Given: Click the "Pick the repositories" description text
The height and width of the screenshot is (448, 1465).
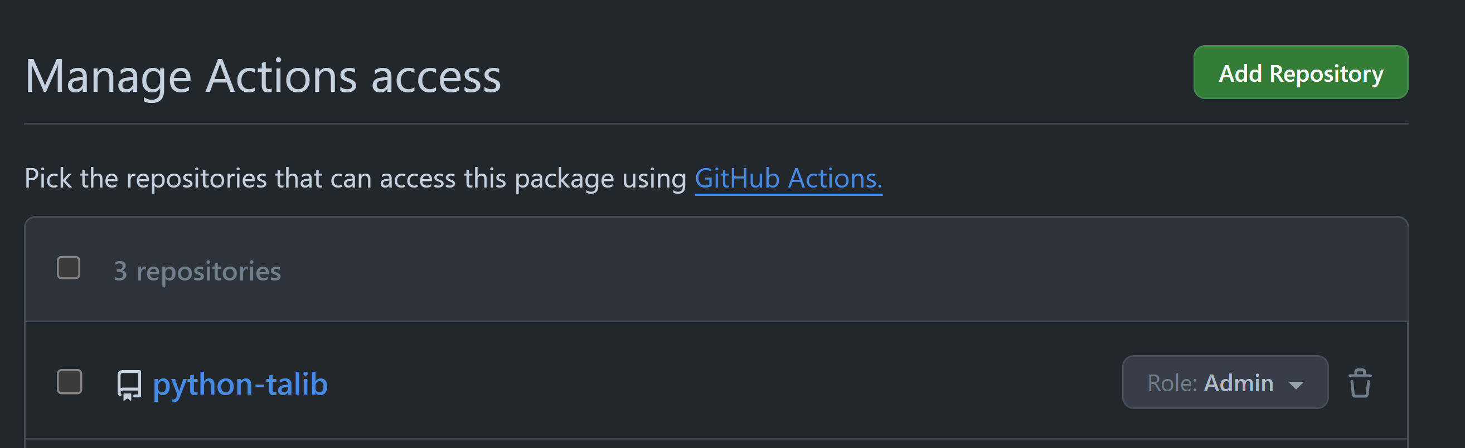Looking at the screenshot, I should tap(356, 179).
